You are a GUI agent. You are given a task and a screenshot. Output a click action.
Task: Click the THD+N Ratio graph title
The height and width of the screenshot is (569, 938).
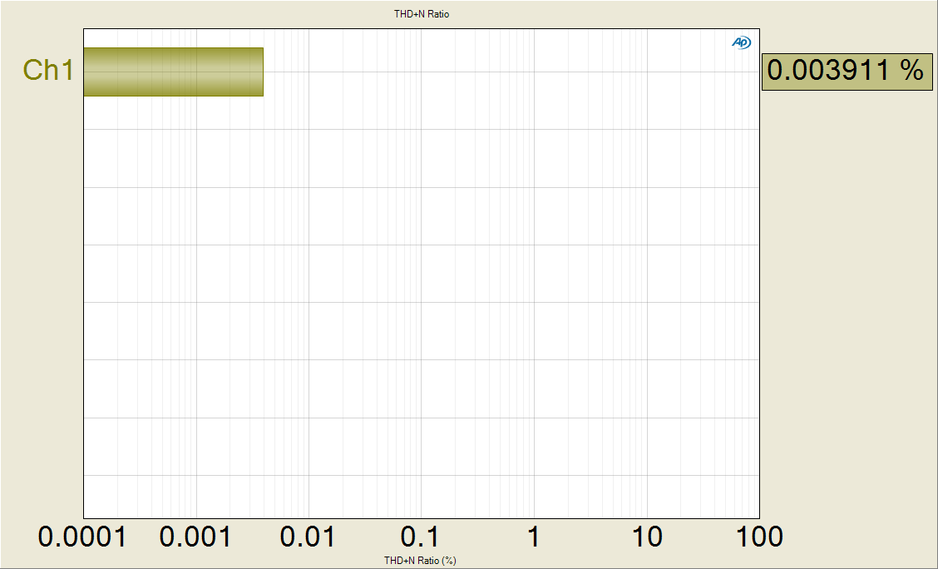(x=421, y=14)
